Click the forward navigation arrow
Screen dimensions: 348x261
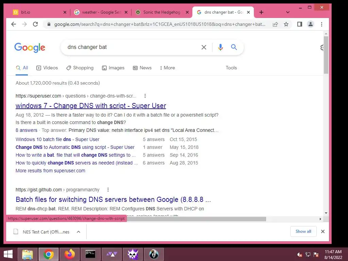[x=24, y=24]
